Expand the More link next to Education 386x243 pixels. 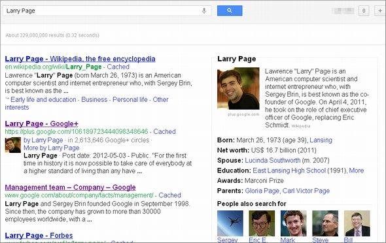356,170
